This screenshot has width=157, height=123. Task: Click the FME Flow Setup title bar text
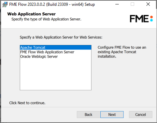coord(52,4)
